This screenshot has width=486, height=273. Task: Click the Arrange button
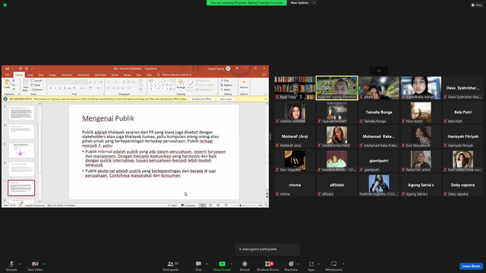click(181, 85)
